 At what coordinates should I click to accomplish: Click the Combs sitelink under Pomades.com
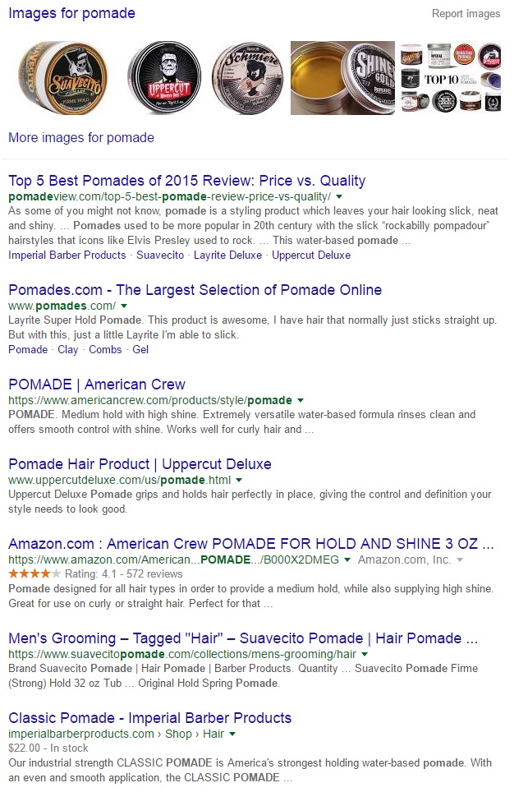point(105,349)
